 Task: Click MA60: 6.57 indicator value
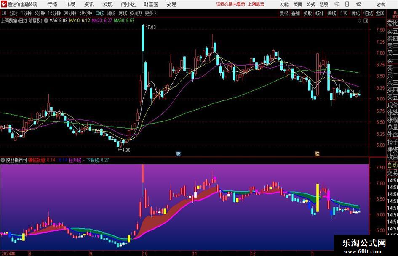(124, 21)
